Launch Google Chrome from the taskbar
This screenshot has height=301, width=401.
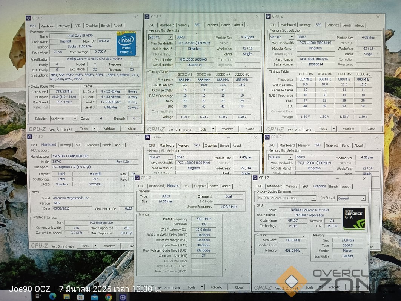point(109,297)
